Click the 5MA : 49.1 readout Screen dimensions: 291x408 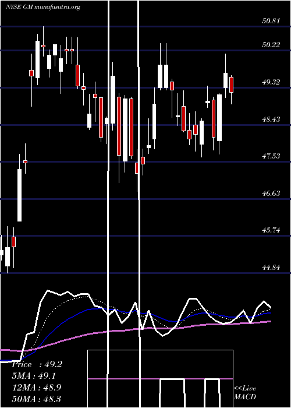[34, 376]
